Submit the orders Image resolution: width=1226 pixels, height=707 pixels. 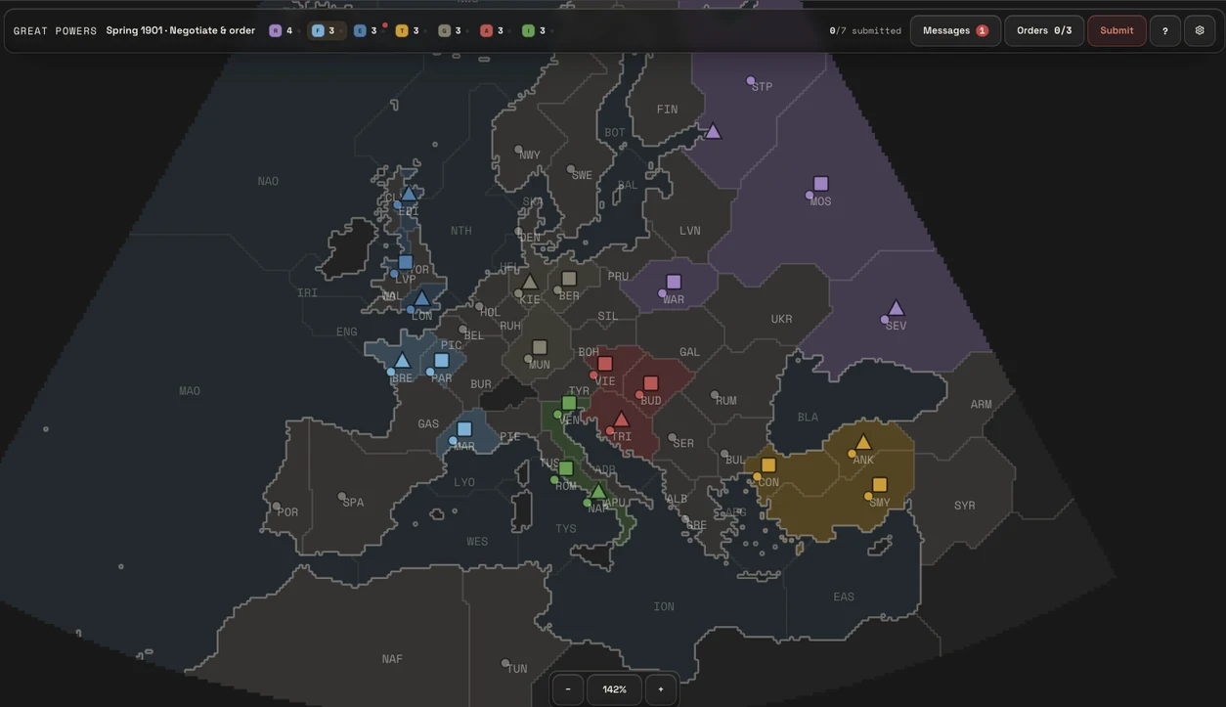1117,30
